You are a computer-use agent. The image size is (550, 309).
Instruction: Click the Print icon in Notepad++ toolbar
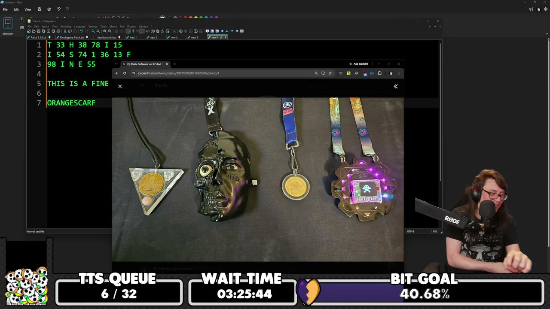(58, 31)
